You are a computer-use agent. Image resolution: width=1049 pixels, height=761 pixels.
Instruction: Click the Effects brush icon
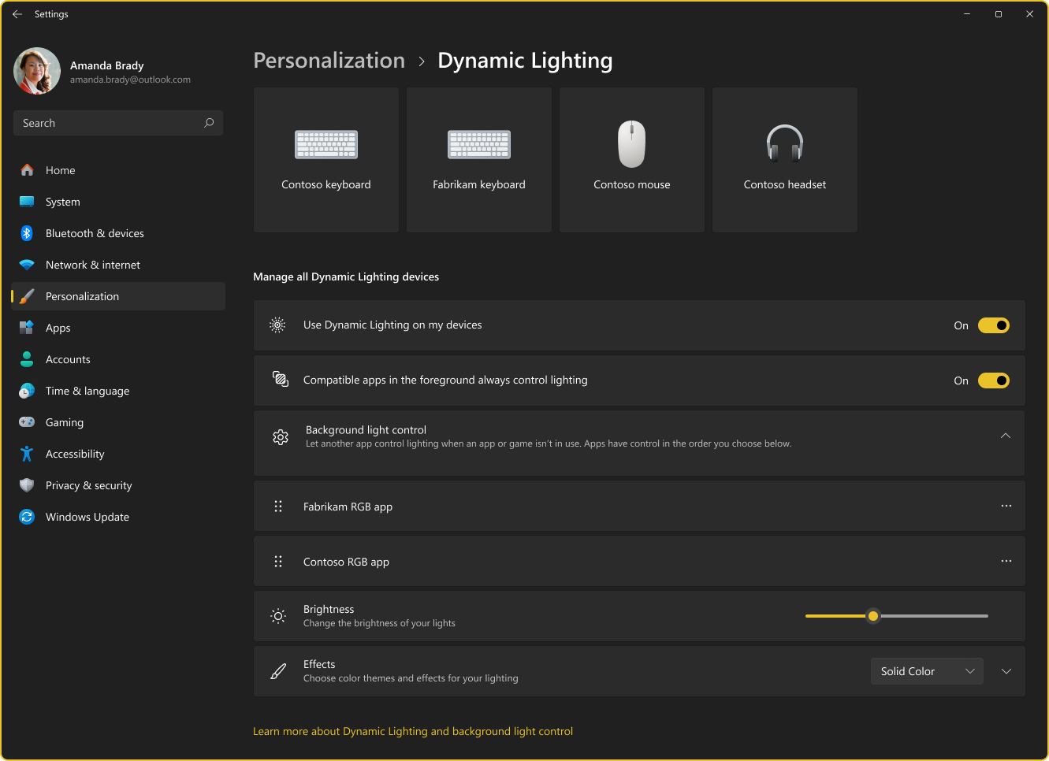[x=277, y=670]
